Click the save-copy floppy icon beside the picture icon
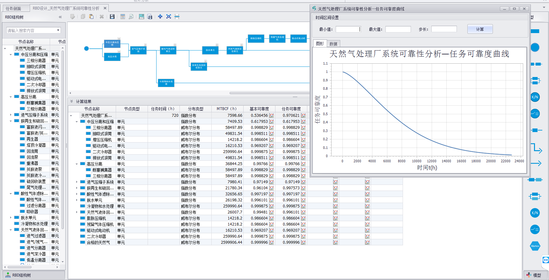549x280 pixels. click(x=150, y=17)
